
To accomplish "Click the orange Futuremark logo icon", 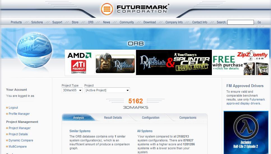I will [x=107, y=9].
